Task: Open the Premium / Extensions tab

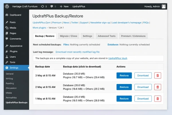Action: point(133,36)
